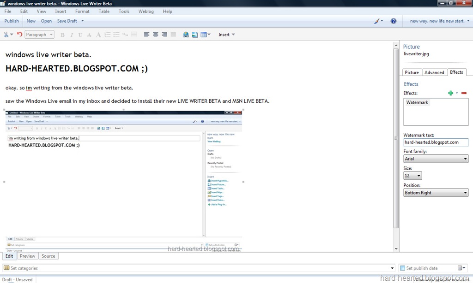Open the Weblog menu
473x283 pixels.
[146, 12]
